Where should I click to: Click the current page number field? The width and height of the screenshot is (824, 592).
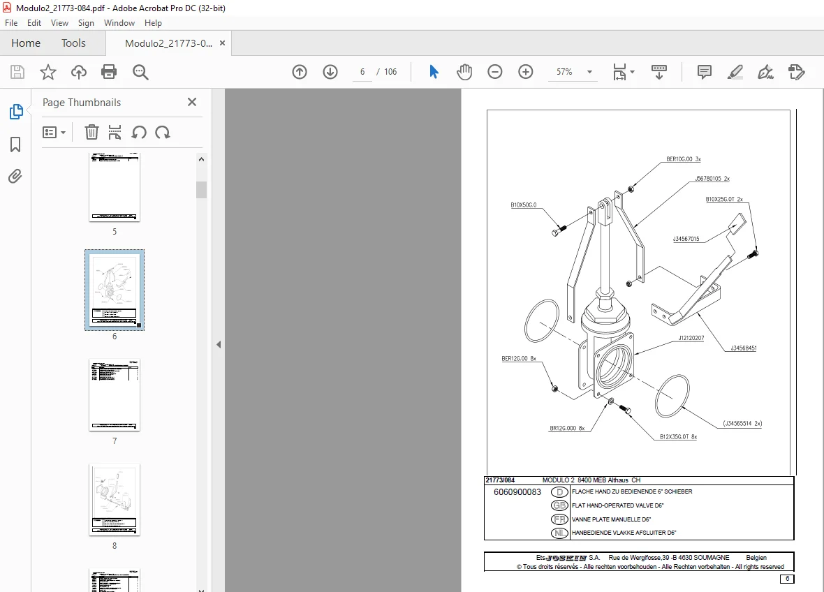362,72
